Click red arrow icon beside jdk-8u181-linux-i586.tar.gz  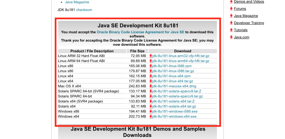151,71
